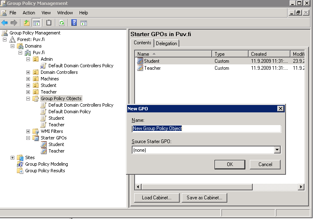Open the Action menu

29,13
